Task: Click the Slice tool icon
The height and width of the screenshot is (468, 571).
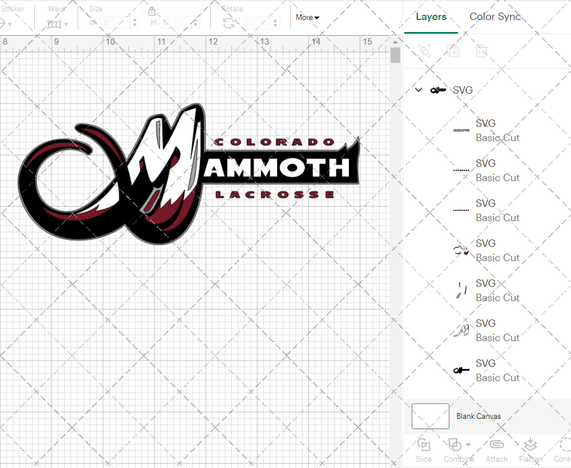Action: (424, 445)
